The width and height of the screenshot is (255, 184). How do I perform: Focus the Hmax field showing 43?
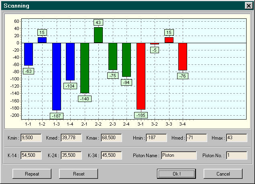[237, 138]
